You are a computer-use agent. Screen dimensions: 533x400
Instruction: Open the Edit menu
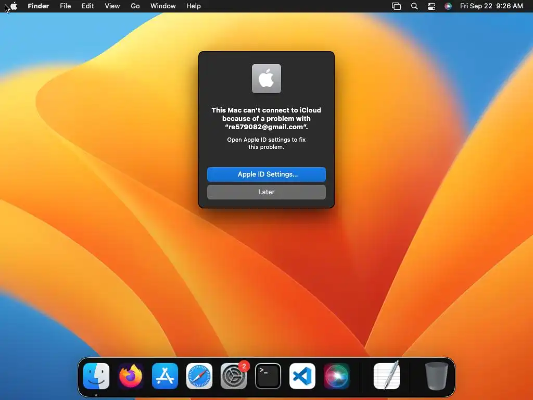pyautogui.click(x=87, y=6)
